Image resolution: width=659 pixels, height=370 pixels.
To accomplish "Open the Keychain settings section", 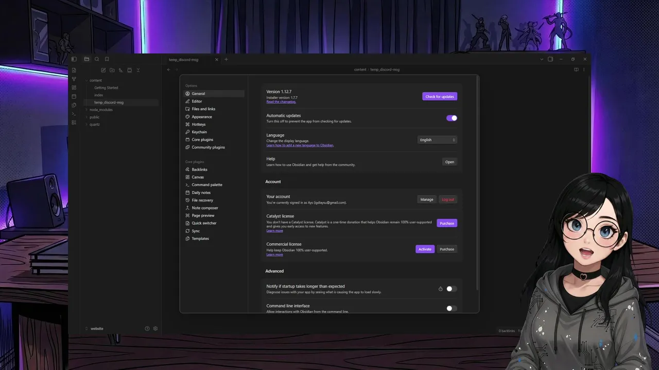I will pos(214,132).
